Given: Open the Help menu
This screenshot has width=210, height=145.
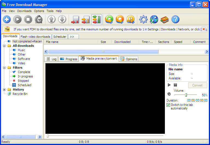Looking at the screenshot, I should [x=59, y=11].
